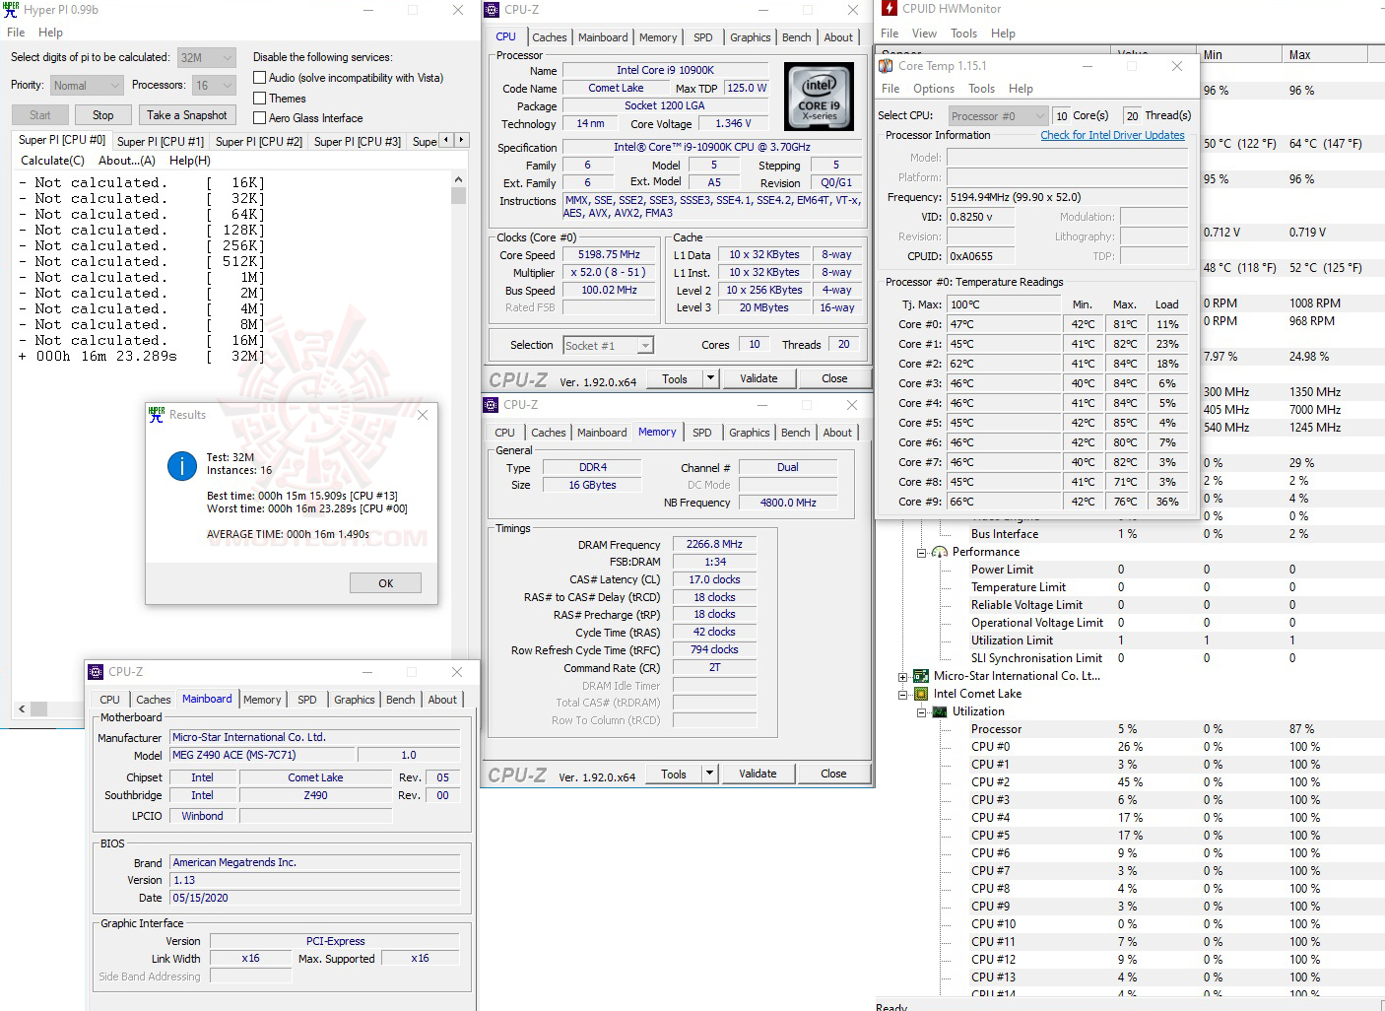Click the CPU-Z icon on the Memory window
The width and height of the screenshot is (1385, 1011).
[491, 404]
